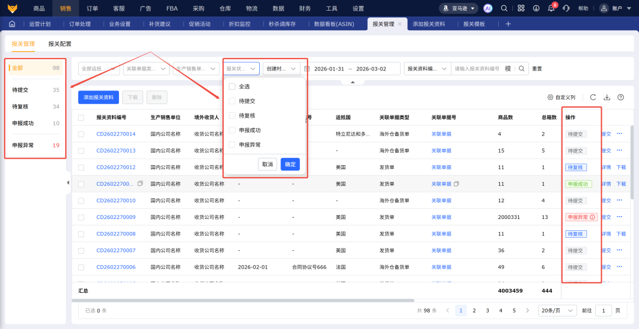Go to home via the house icon
Screen dimensions: 639x329
click(x=12, y=24)
